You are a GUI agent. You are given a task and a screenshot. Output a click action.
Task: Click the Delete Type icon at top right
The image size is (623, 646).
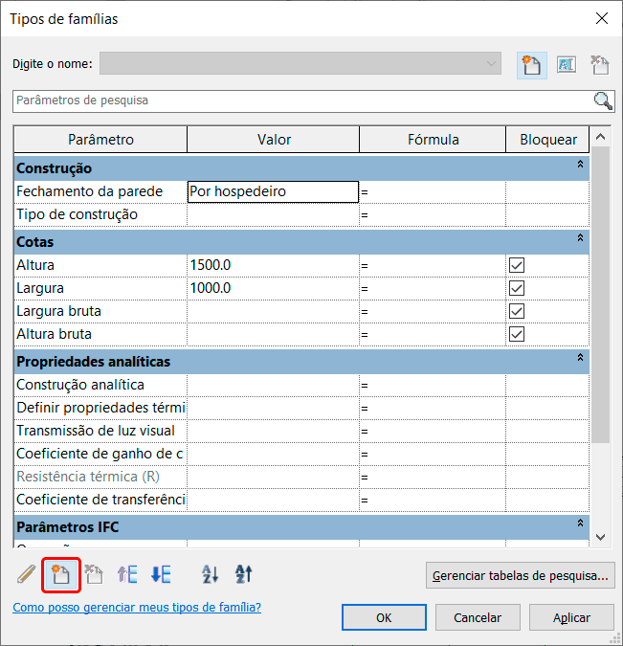tap(600, 64)
